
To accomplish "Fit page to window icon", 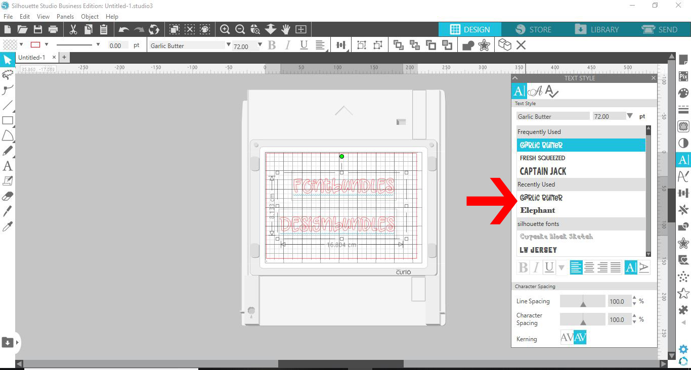I will tap(301, 29).
